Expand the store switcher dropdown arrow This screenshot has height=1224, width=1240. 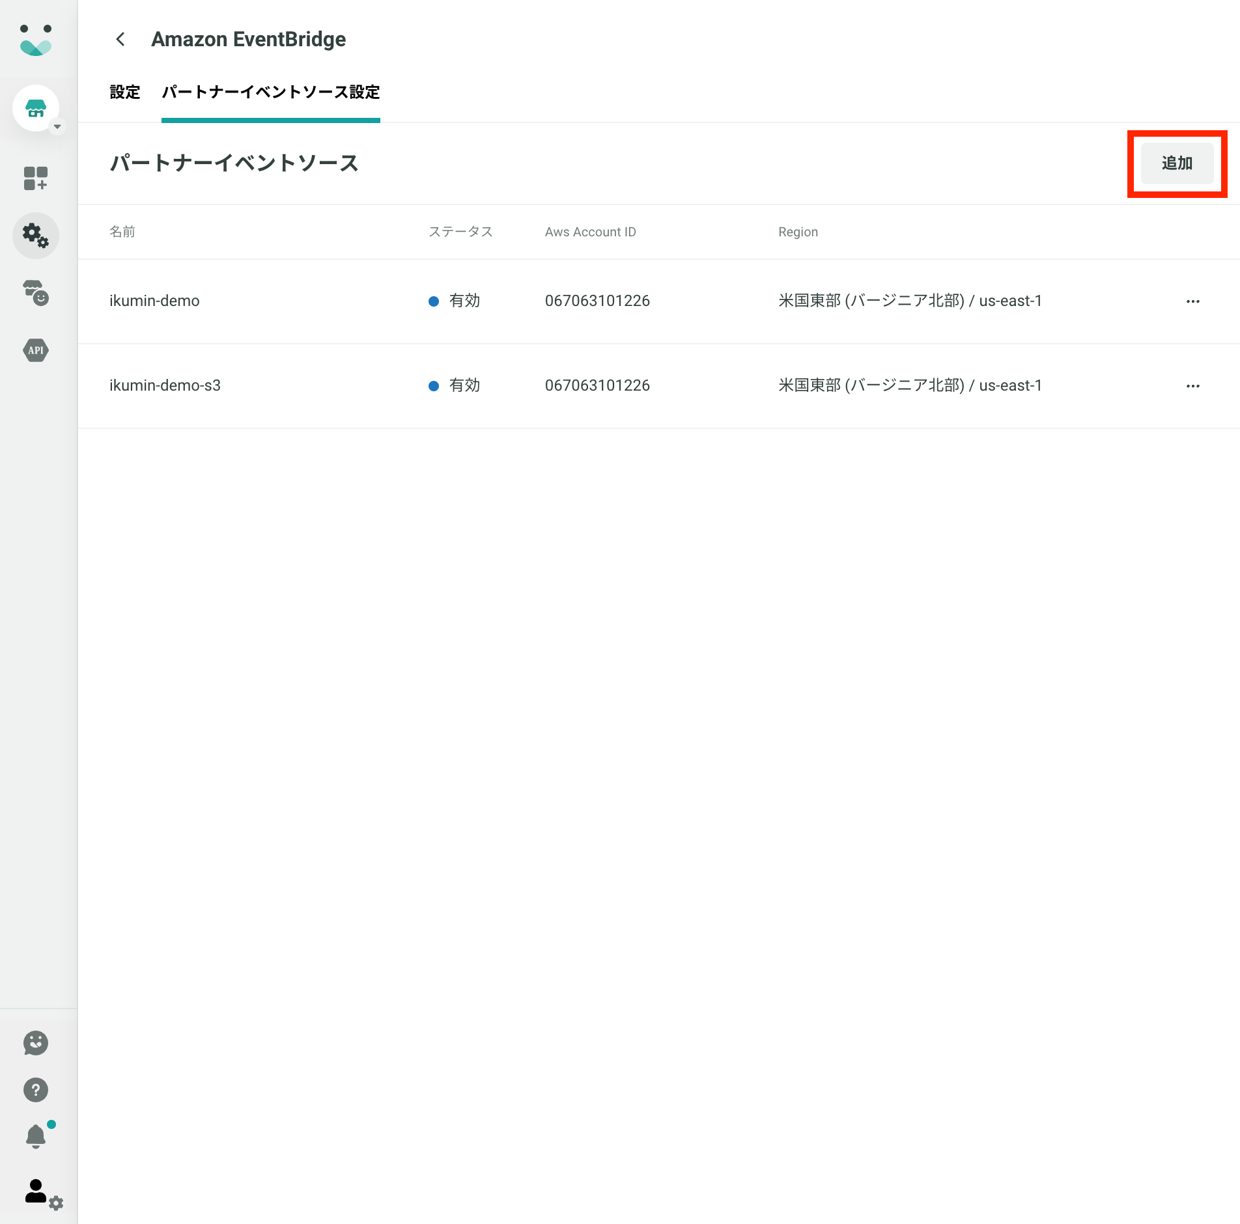pyautogui.click(x=57, y=126)
